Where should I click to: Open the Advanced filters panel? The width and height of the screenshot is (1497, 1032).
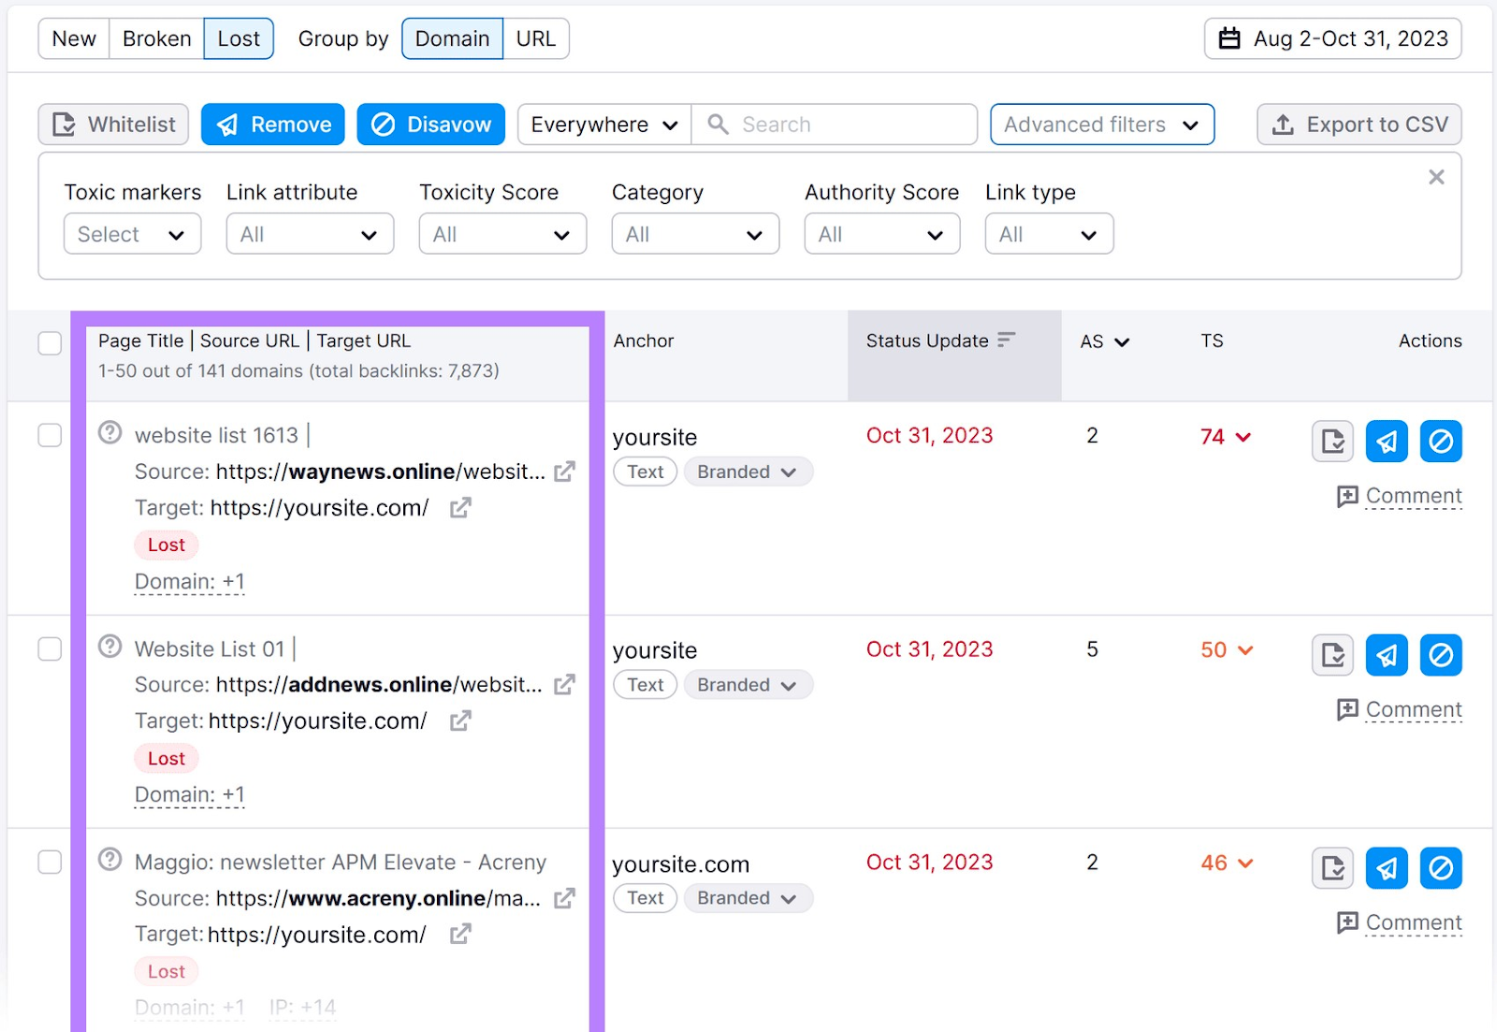coord(1101,124)
